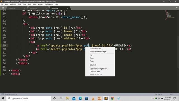Open the File menu
This screenshot has width=179, height=101.
[2, 4]
